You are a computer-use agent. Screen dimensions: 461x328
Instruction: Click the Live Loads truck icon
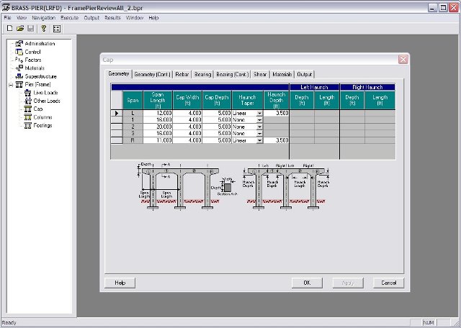(28, 93)
